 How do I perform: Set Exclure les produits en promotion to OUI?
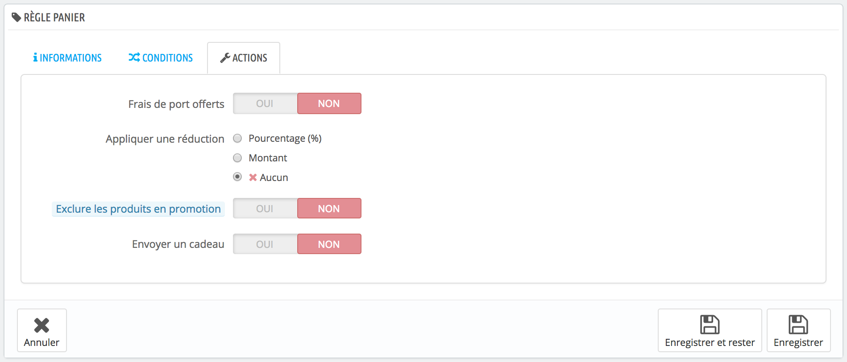(265, 209)
